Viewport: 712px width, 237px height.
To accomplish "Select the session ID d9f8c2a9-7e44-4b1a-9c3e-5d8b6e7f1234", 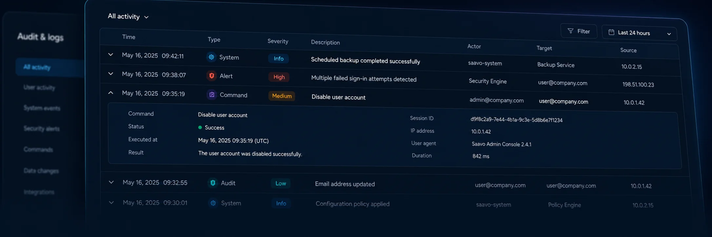I will (517, 120).
